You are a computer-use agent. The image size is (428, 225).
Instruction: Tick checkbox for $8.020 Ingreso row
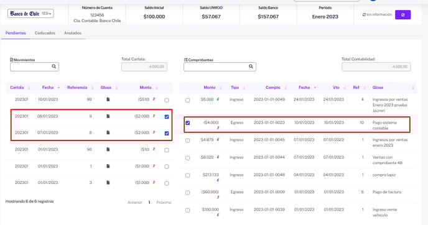187,158
